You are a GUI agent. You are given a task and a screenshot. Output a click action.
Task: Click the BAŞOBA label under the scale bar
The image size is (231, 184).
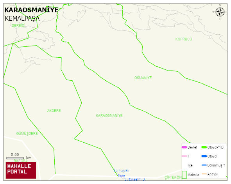coord(21,161)
